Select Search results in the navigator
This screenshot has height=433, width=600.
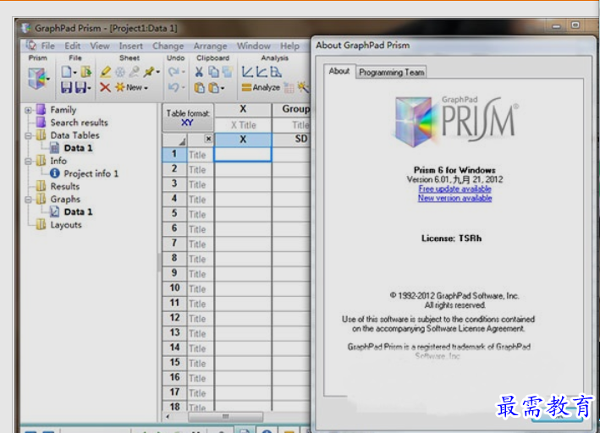pyautogui.click(x=80, y=123)
